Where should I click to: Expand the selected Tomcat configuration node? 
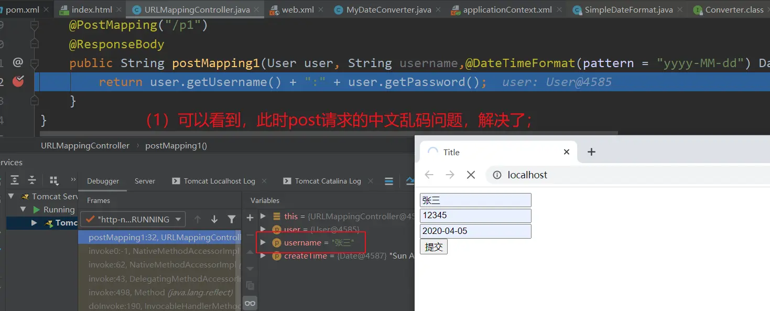[34, 222]
